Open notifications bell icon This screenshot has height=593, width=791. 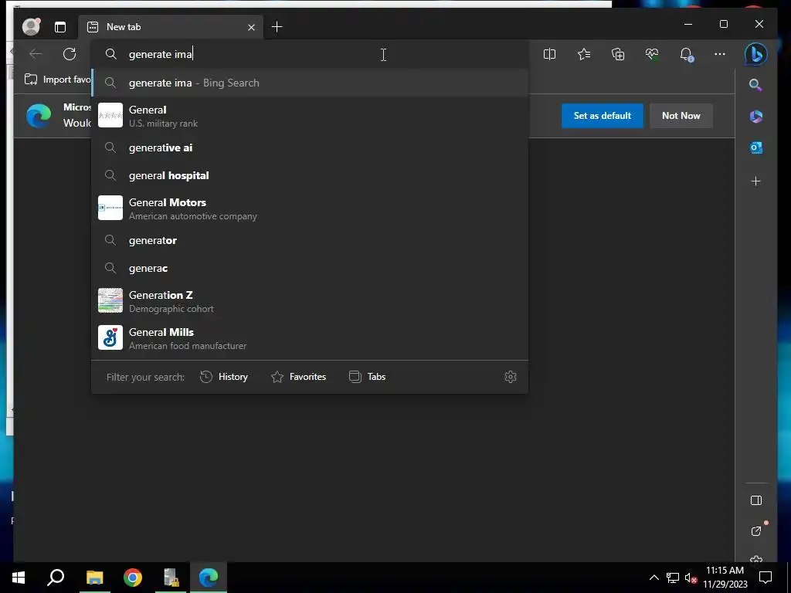coord(686,54)
